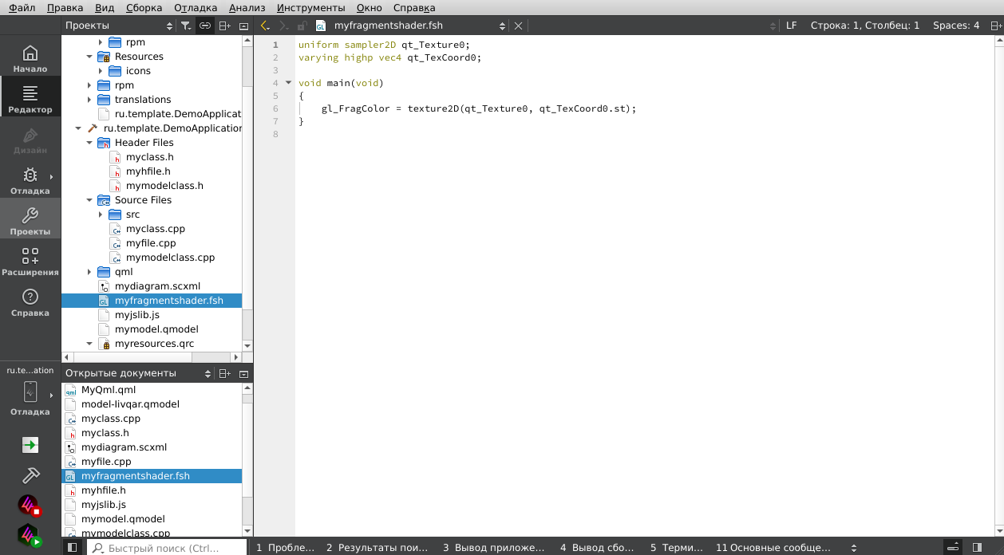The width and height of the screenshot is (1004, 555).
Task: Open the Начало welcome mode
Action: (x=30, y=59)
